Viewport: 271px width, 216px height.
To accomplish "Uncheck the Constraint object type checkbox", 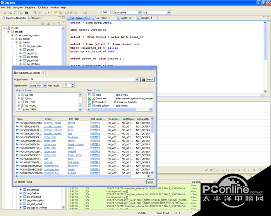I will (90, 98).
